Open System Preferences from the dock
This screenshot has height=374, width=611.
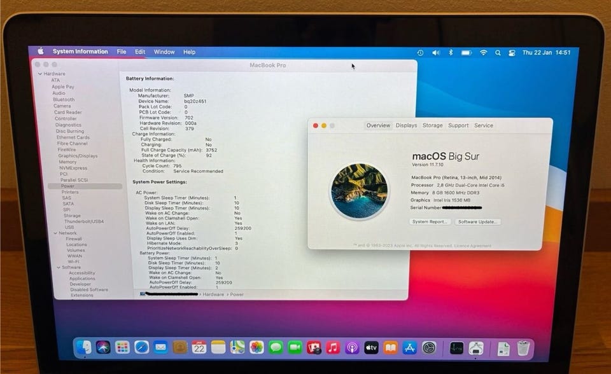(x=429, y=347)
